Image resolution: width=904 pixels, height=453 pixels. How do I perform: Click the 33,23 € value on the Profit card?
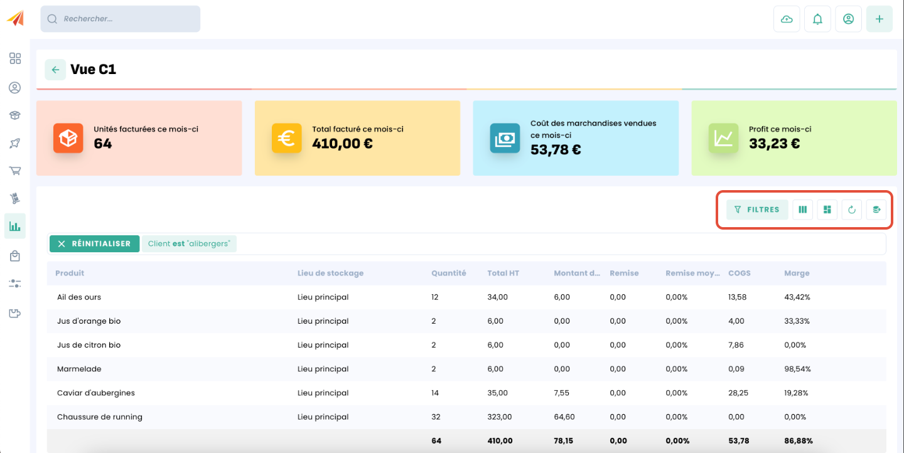775,144
